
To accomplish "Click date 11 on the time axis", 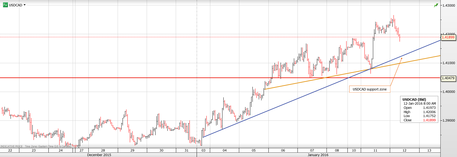I will [x=375, y=150].
